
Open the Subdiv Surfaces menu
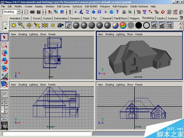click(x=139, y=6)
